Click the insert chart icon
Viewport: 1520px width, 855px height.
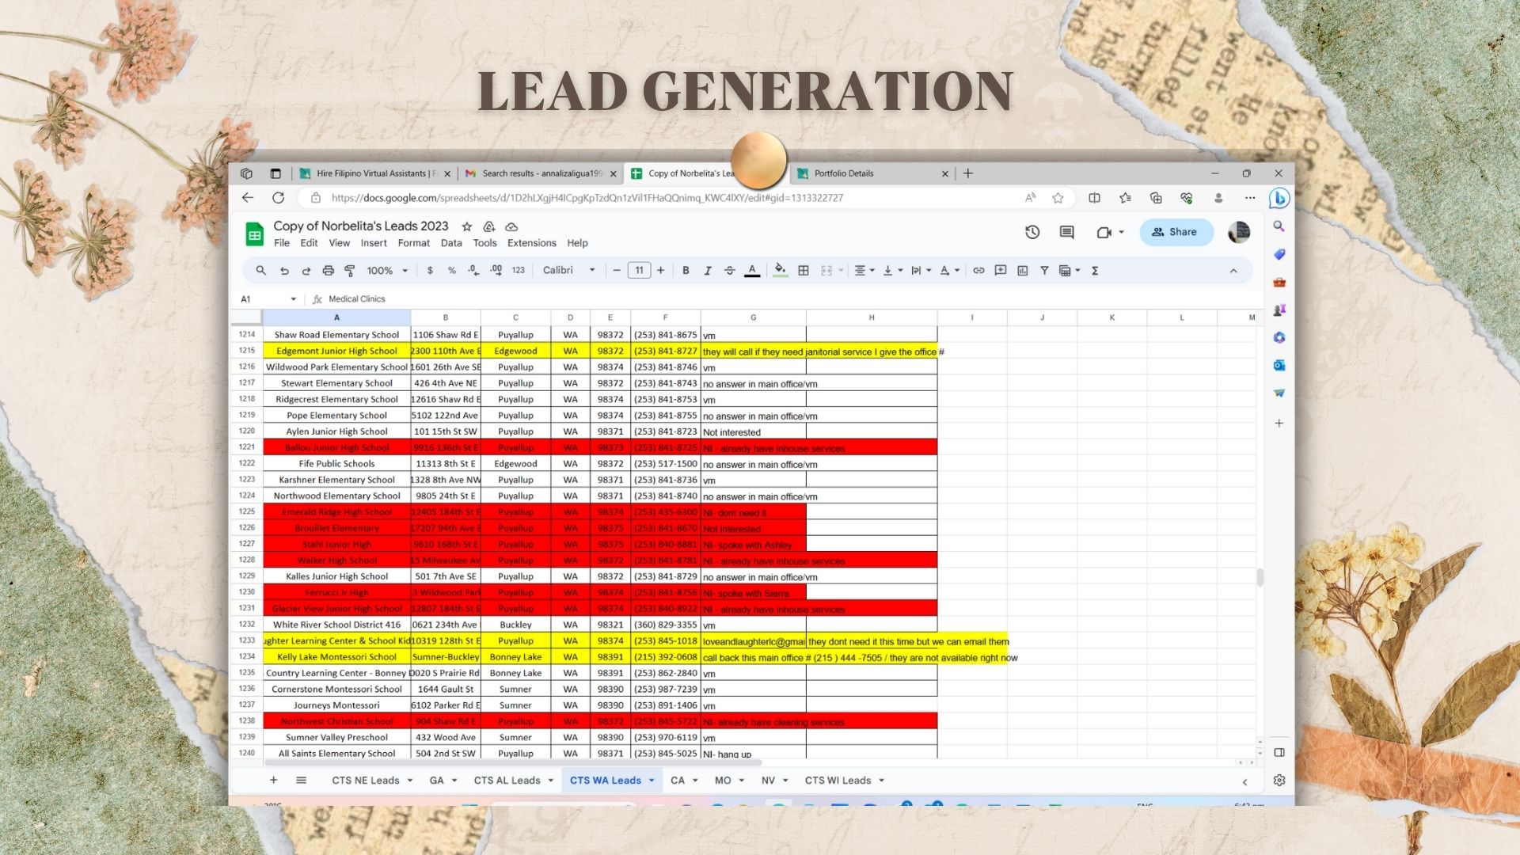coord(1023,271)
